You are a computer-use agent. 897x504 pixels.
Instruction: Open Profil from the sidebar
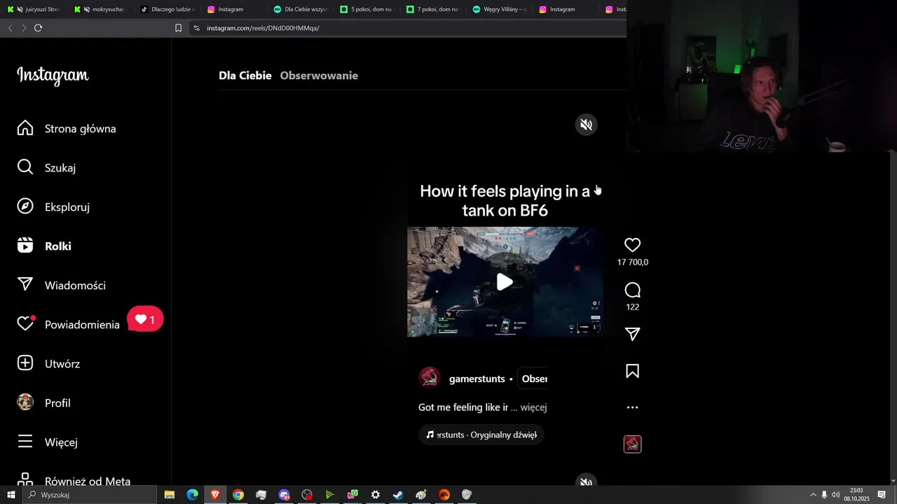pos(43,403)
